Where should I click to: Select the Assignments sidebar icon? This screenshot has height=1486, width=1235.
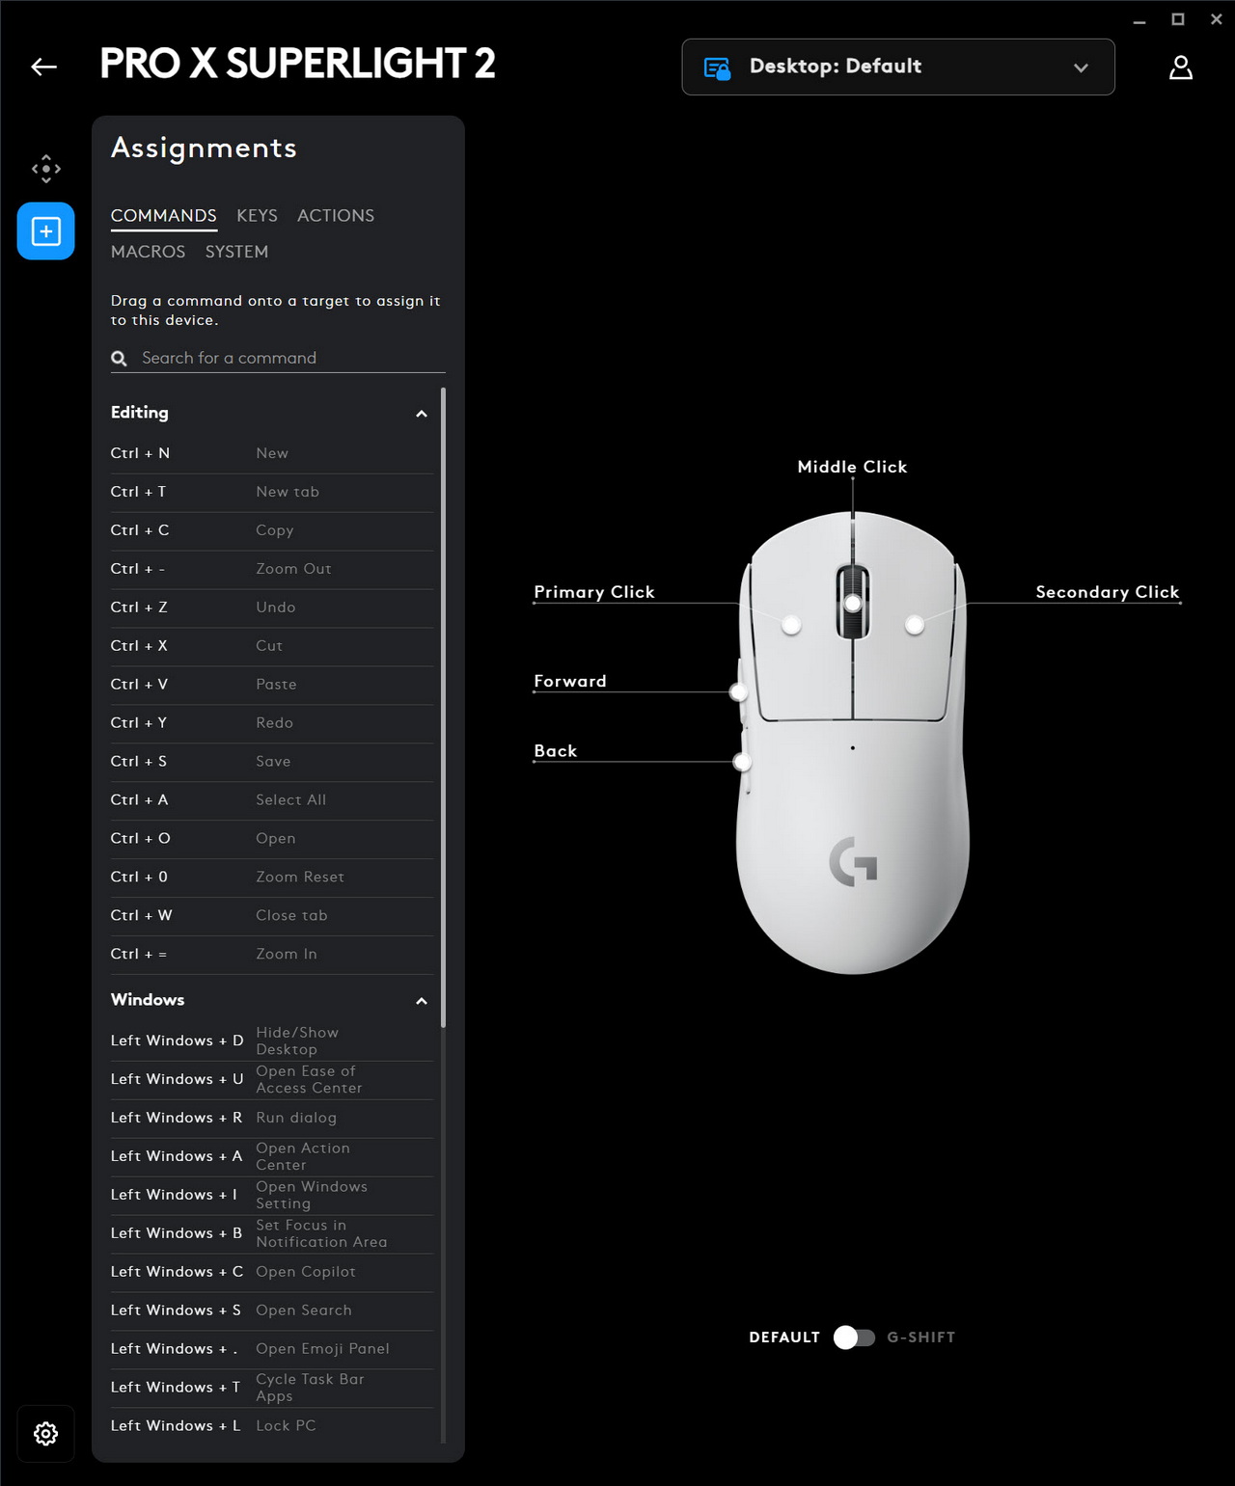pos(45,230)
